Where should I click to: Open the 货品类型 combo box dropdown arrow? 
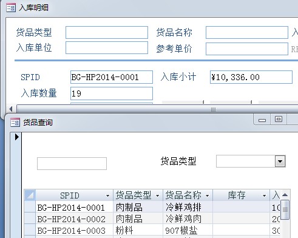(280, 161)
